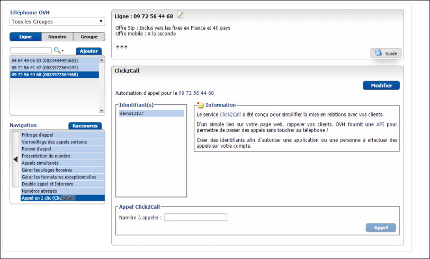The height and width of the screenshot is (259, 430).
Task: Open the Guide button
Action: pos(386,53)
